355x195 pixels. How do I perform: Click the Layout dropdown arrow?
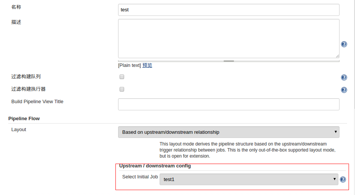335,132
